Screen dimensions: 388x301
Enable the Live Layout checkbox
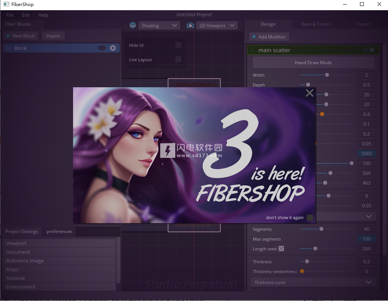[x=178, y=59]
